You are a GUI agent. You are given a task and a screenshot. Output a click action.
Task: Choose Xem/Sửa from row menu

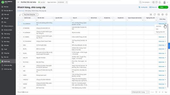pos(159,26)
